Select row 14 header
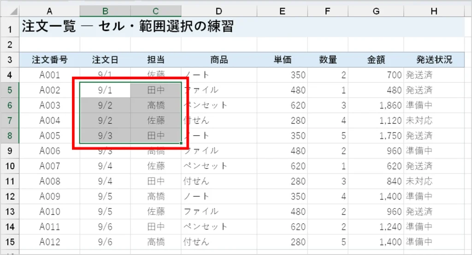 coord(10,227)
